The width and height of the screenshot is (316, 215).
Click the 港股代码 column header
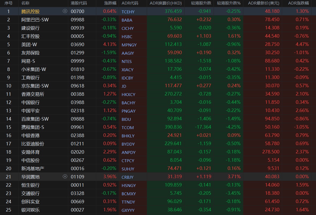(x=79, y=3)
